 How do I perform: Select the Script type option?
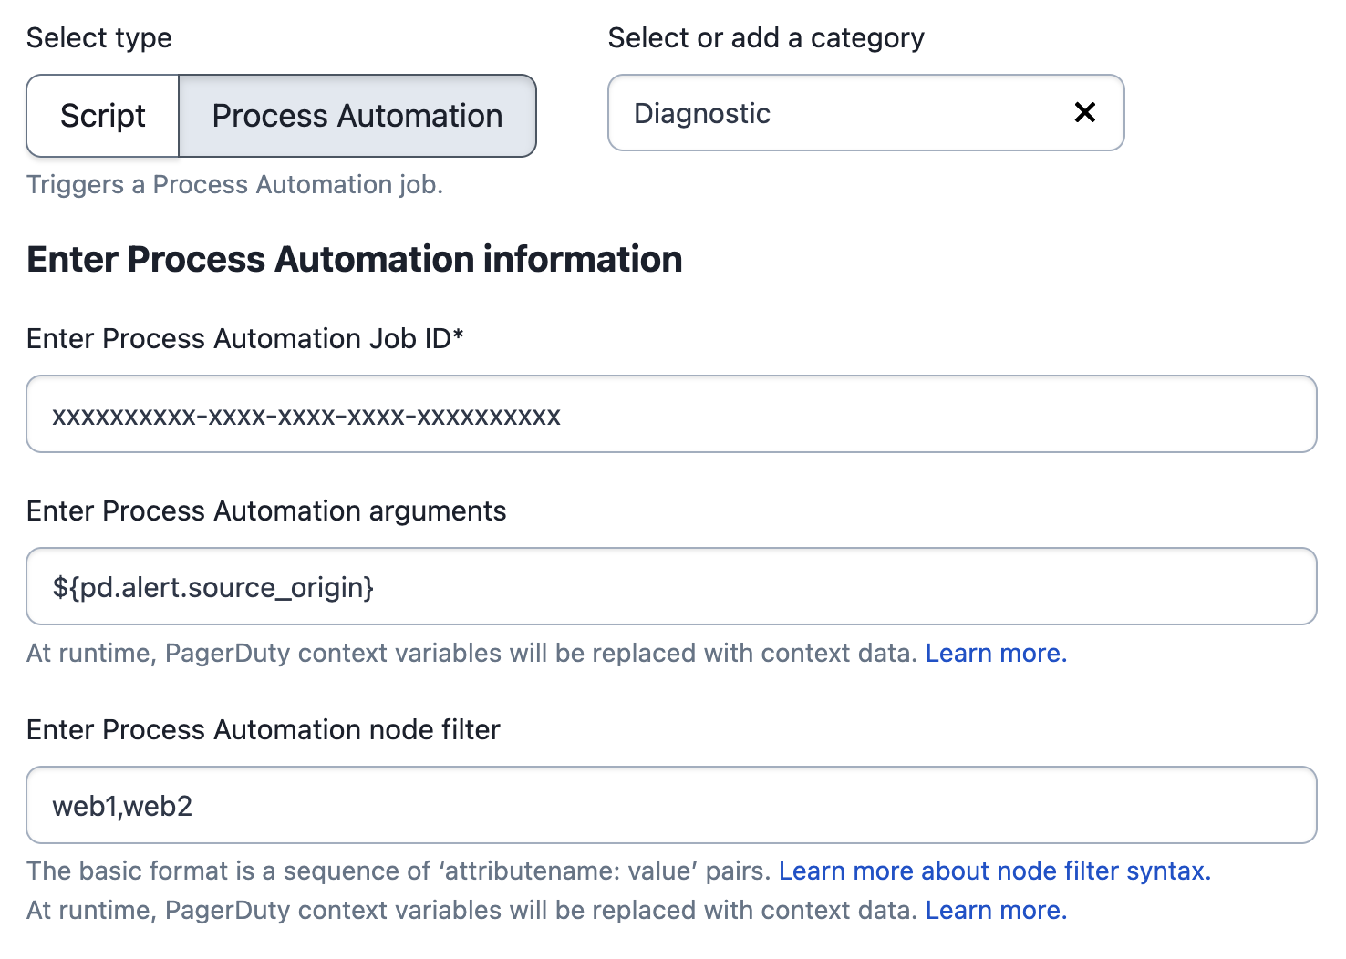[103, 116]
